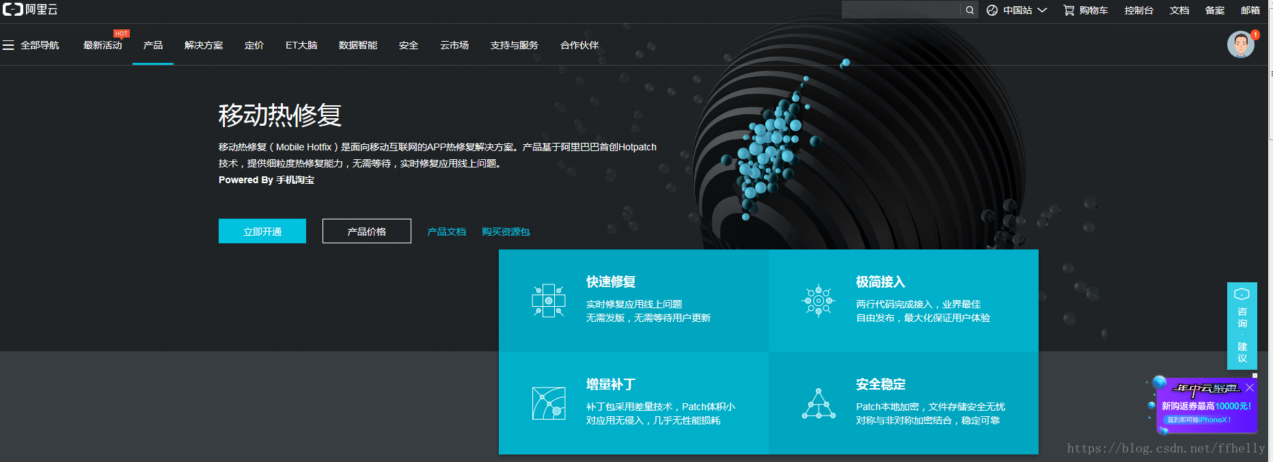The width and height of the screenshot is (1273, 462).
Task: Open the 购买资源包 link
Action: point(506,232)
